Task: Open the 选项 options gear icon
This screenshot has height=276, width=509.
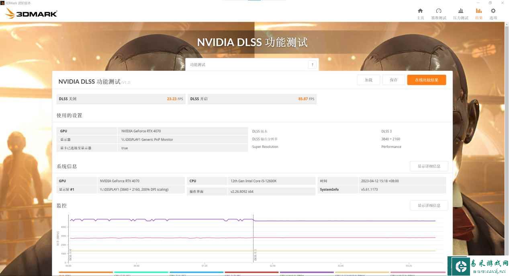Action: point(493,11)
